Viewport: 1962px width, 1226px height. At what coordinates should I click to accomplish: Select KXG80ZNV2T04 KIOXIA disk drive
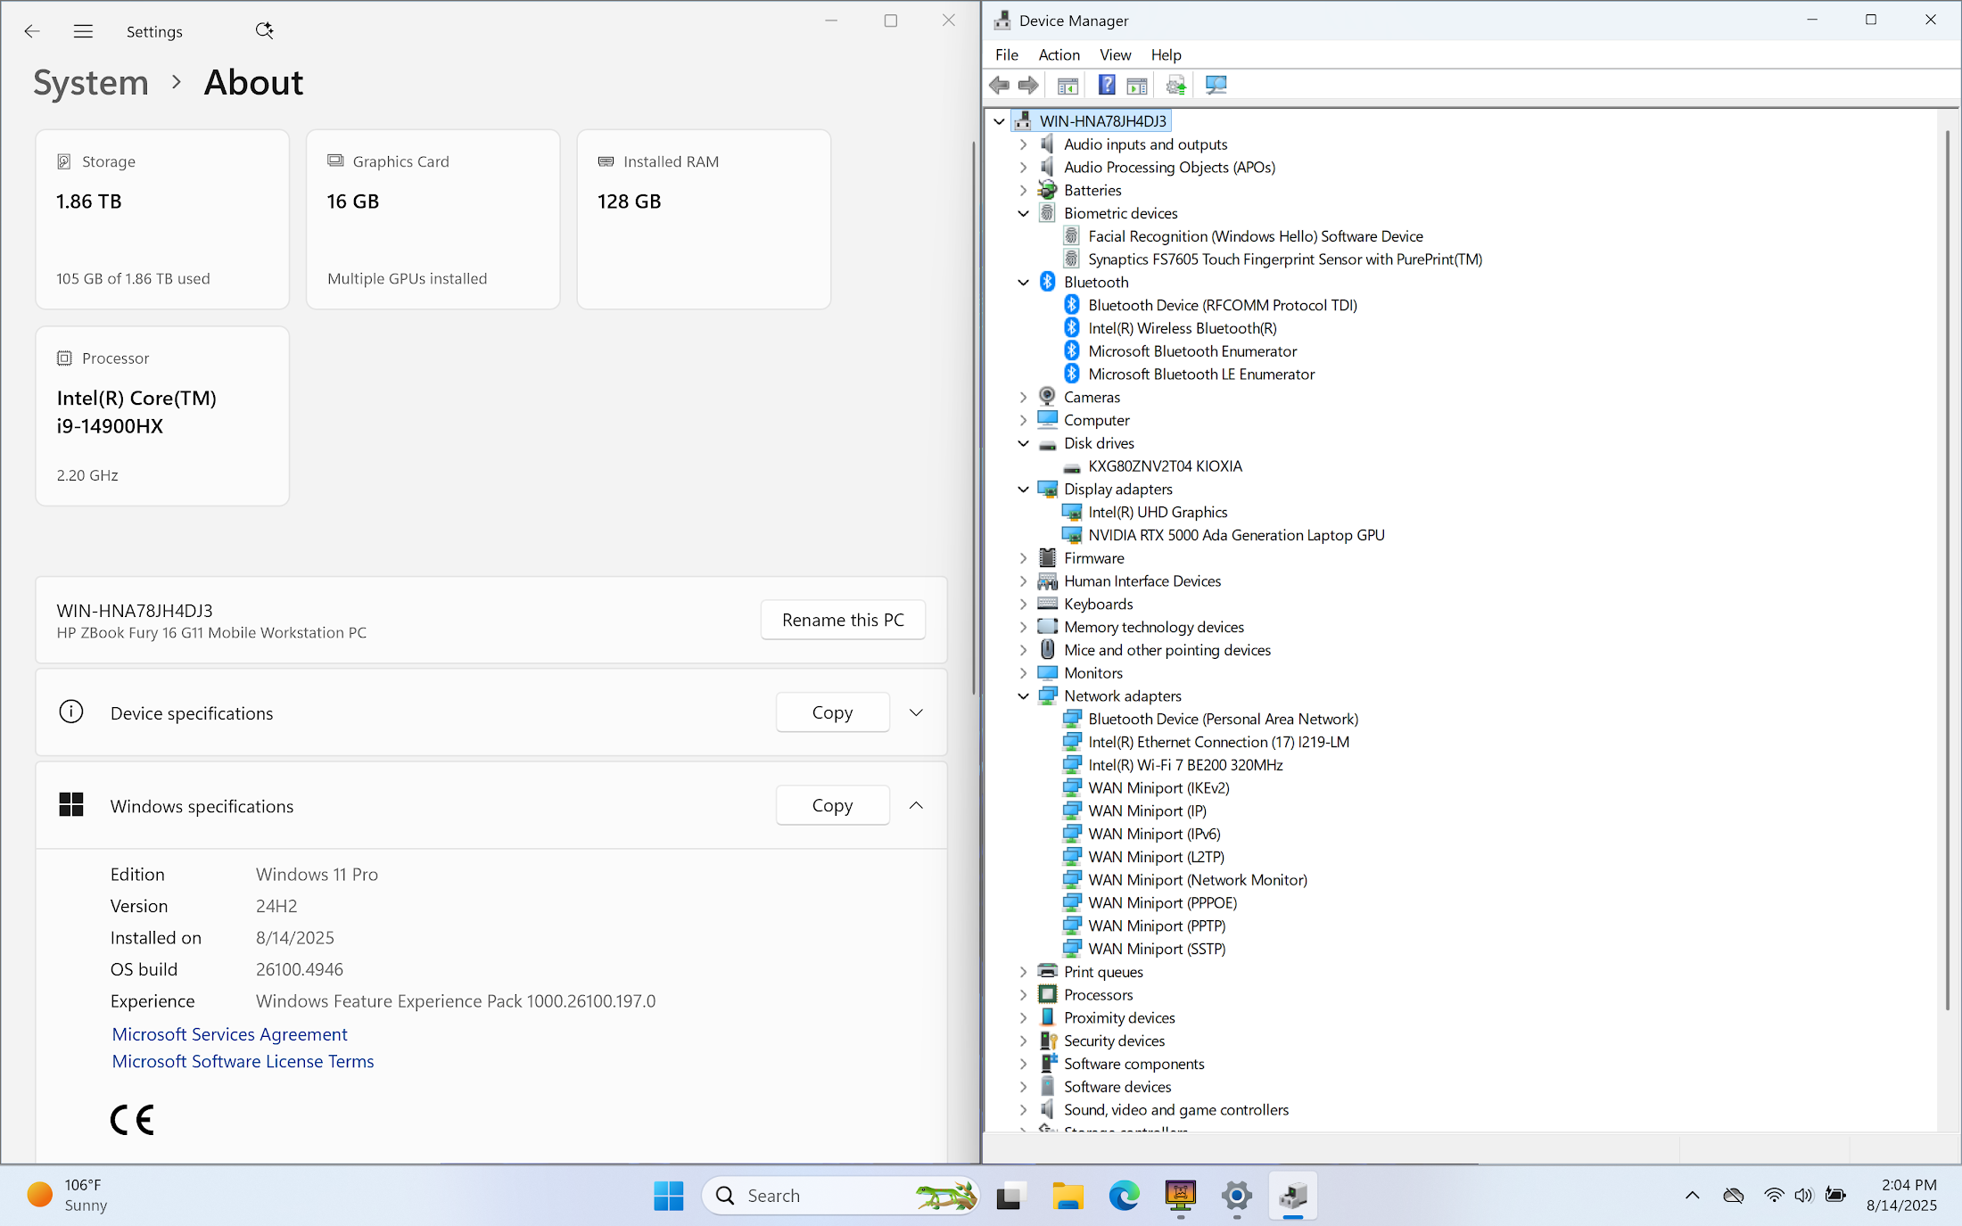1165,466
